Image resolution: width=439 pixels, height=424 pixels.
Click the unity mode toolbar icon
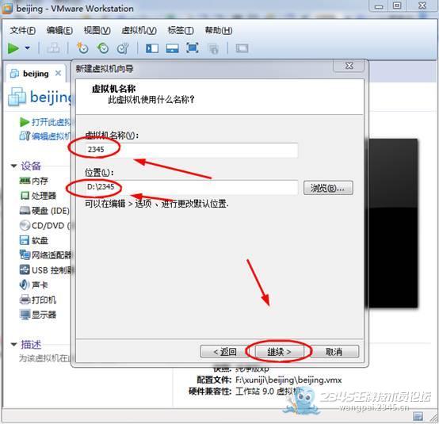[x=213, y=48]
